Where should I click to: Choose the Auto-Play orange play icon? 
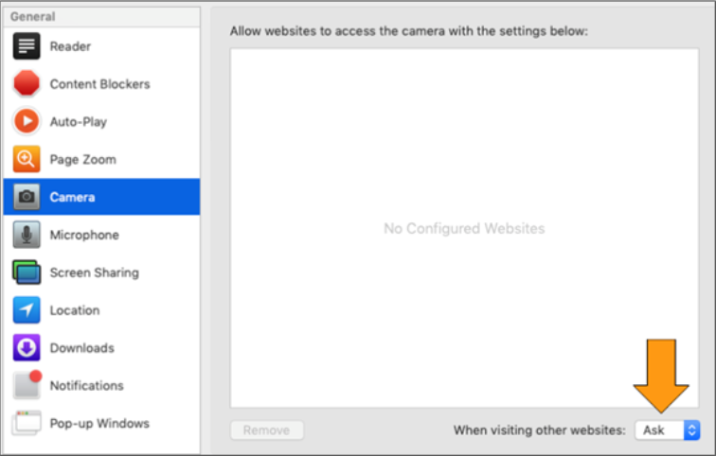(27, 121)
